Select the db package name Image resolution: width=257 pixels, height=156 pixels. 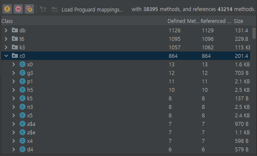tap(23, 31)
